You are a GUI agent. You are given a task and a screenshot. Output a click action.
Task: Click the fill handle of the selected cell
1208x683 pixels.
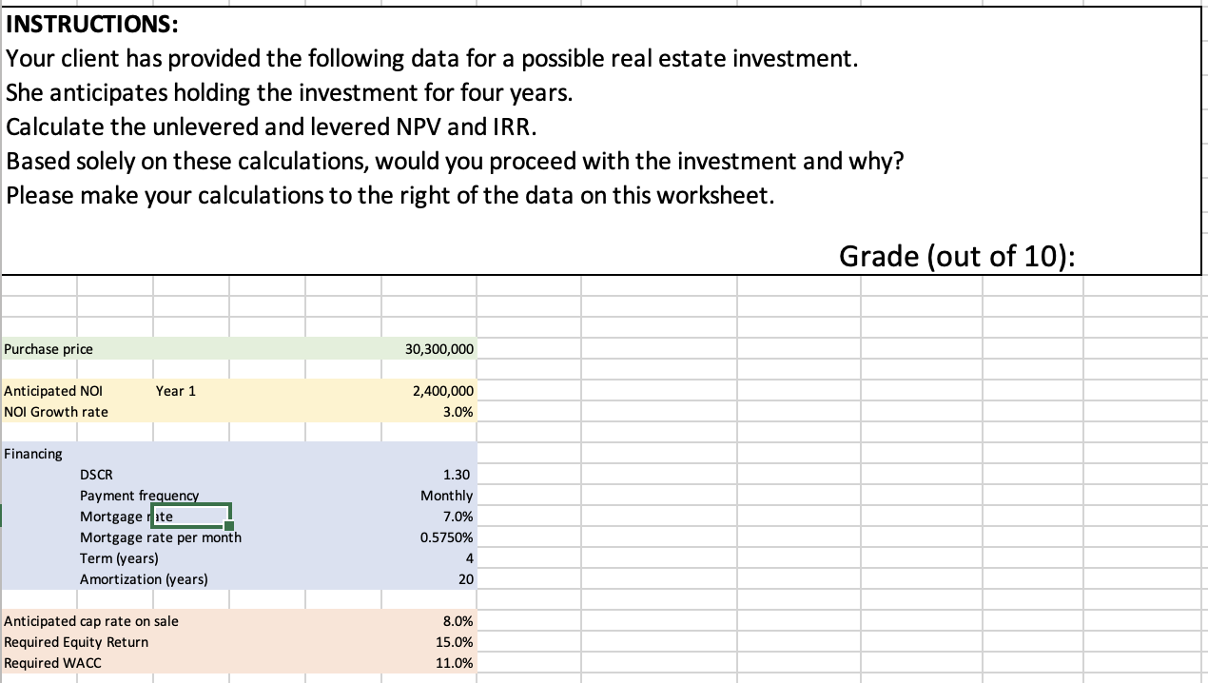coord(228,526)
